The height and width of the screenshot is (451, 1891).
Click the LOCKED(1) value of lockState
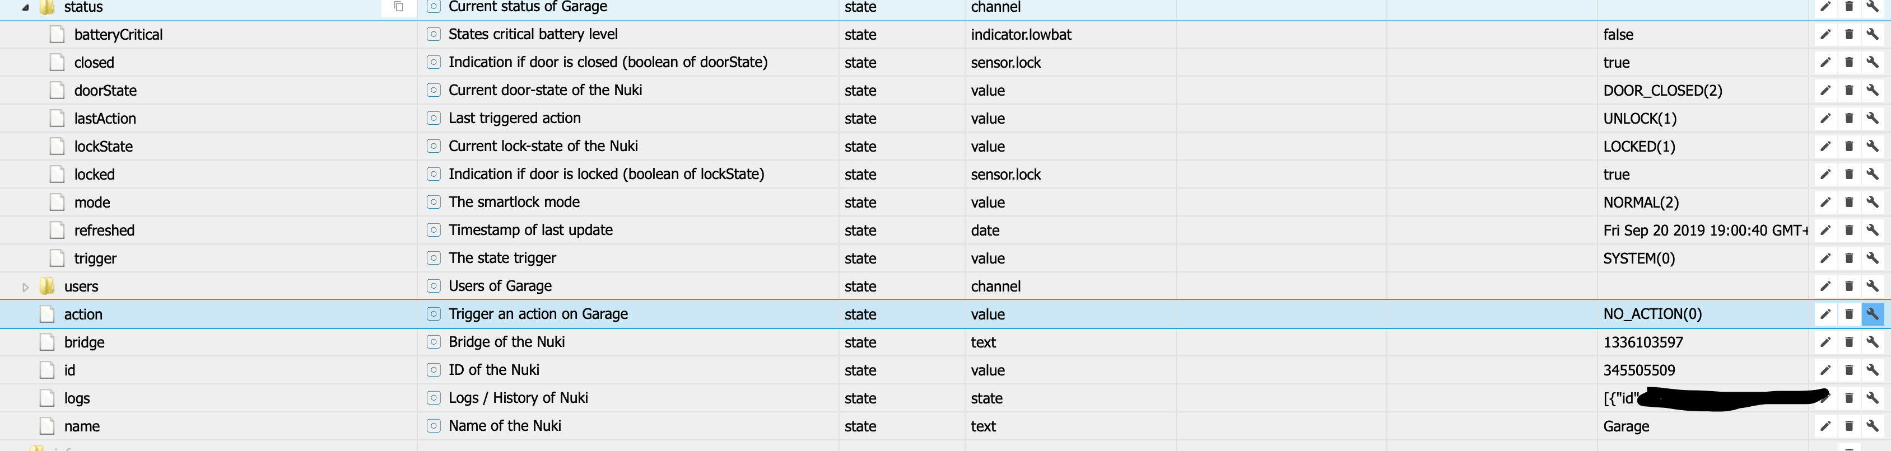click(1638, 147)
